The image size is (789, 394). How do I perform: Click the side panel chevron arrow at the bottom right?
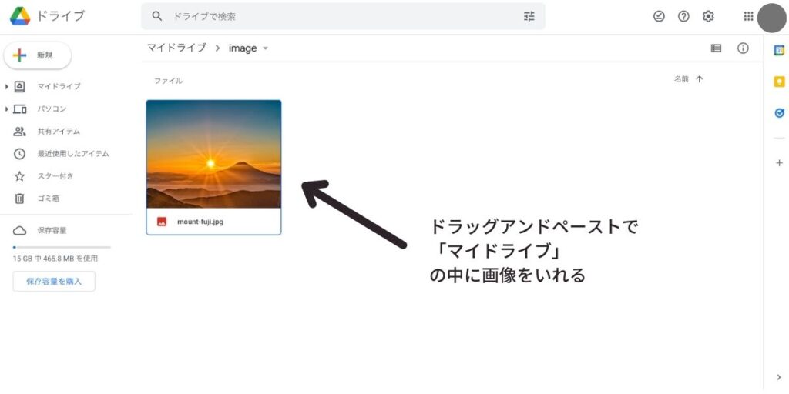click(x=779, y=377)
